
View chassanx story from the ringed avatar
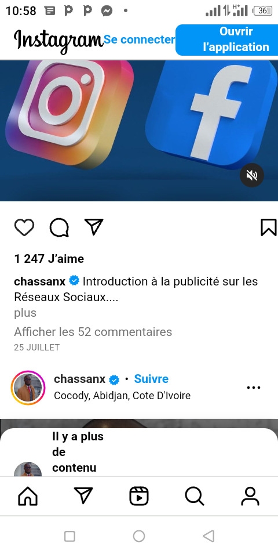28,388
